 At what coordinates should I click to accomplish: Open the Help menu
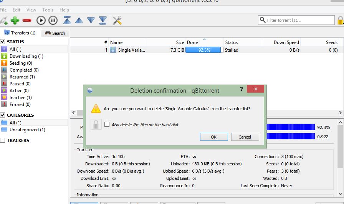click(64, 10)
